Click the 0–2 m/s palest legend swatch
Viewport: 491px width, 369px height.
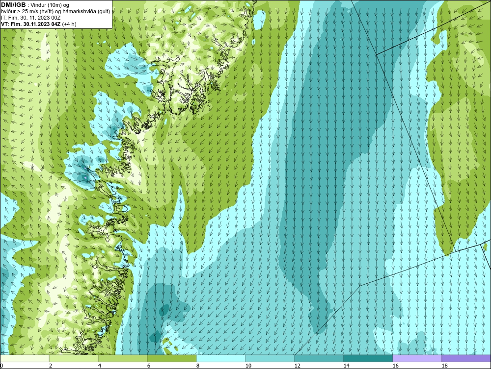click(x=25, y=358)
